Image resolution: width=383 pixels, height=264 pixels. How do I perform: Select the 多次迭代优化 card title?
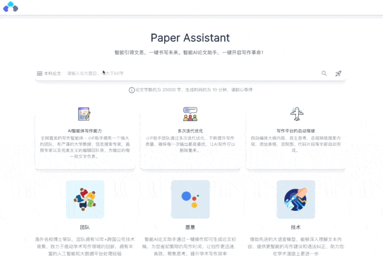coord(190,131)
